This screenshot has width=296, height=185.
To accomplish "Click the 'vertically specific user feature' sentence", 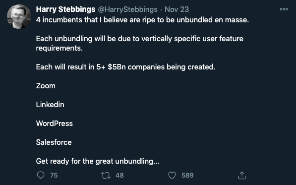I will point(139,44).
